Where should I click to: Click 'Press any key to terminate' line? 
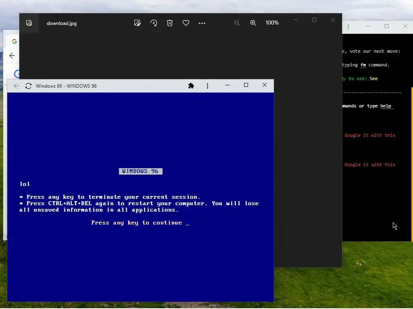[x=110, y=197]
